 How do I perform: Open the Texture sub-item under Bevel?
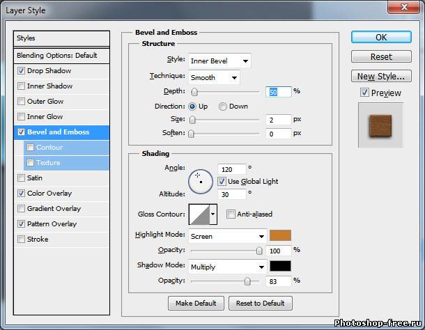pyautogui.click(x=48, y=163)
